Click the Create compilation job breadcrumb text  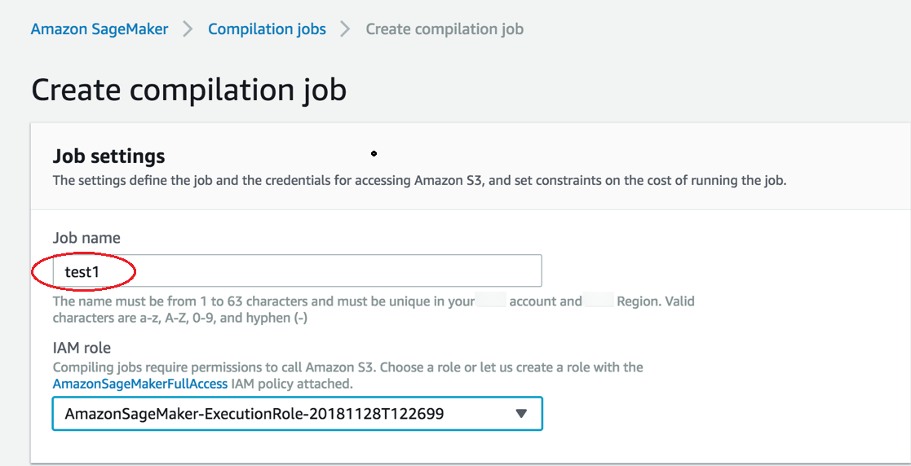(444, 29)
